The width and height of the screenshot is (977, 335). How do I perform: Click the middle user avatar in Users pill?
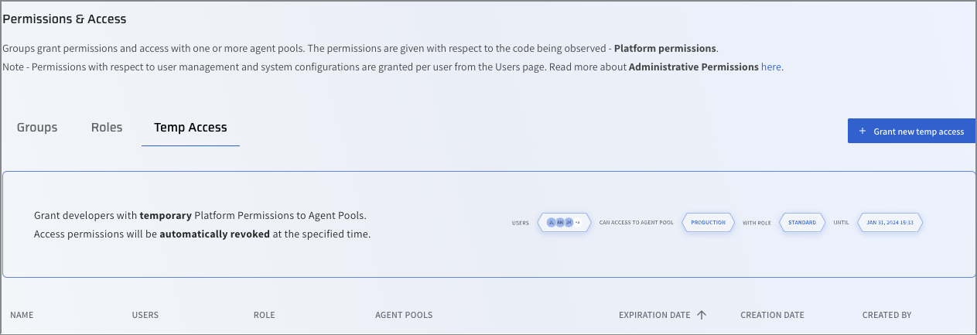(x=560, y=223)
